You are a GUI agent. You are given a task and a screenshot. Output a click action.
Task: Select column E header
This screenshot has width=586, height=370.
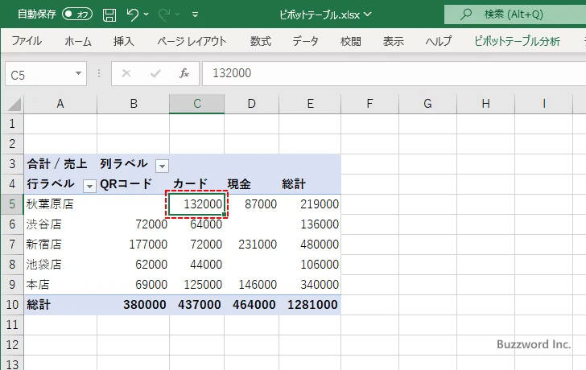310,104
